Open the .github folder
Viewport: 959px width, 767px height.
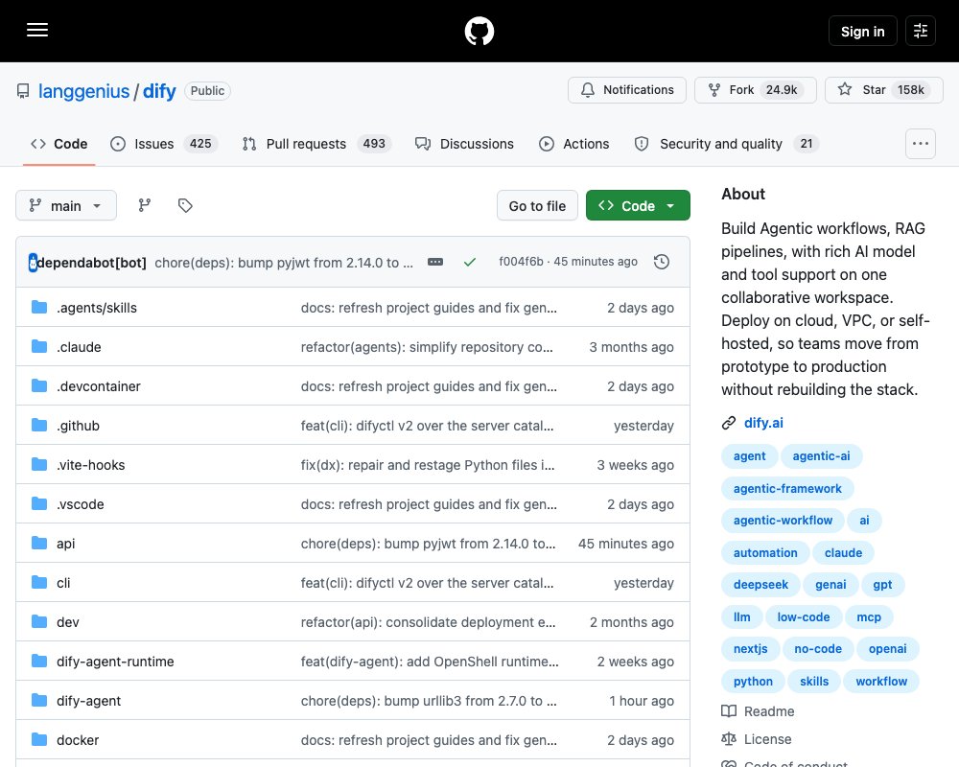(78, 426)
